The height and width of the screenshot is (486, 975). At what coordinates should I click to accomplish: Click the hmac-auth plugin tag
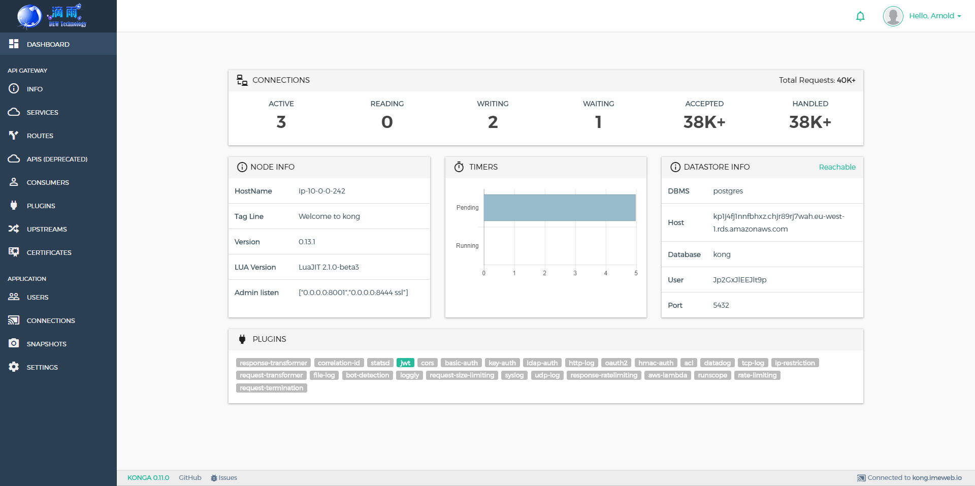656,363
